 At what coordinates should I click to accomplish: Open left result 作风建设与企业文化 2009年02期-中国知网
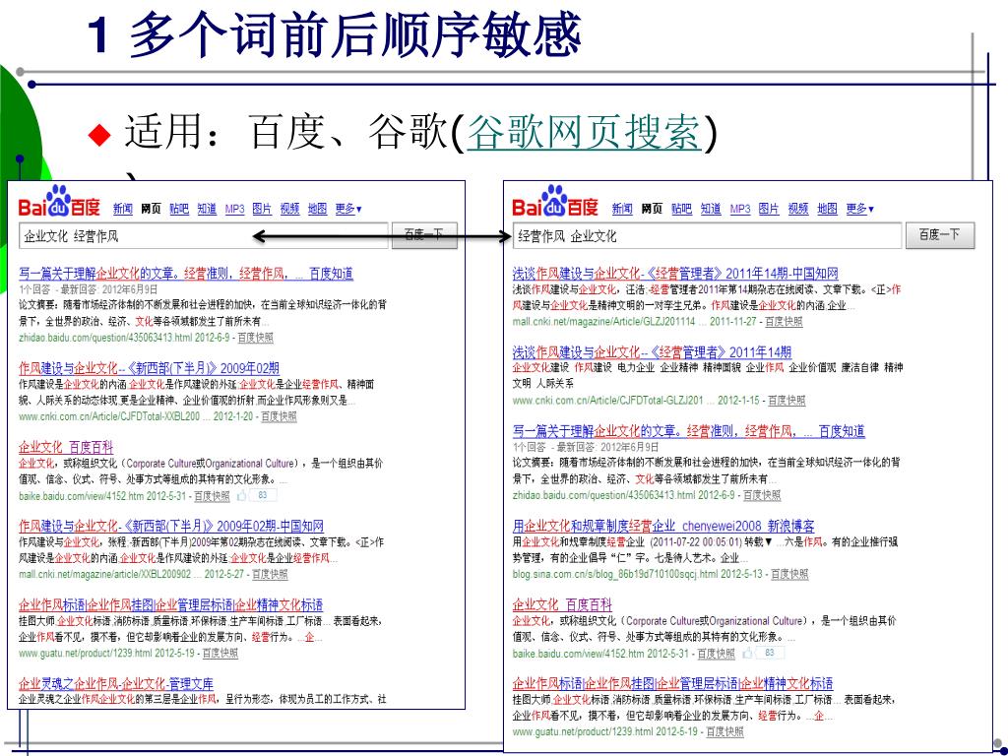point(171,526)
